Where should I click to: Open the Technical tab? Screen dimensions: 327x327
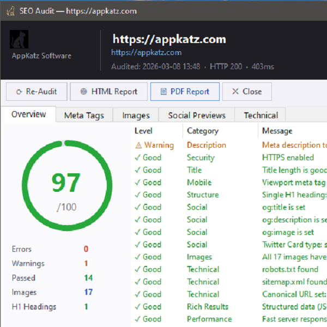[261, 115]
